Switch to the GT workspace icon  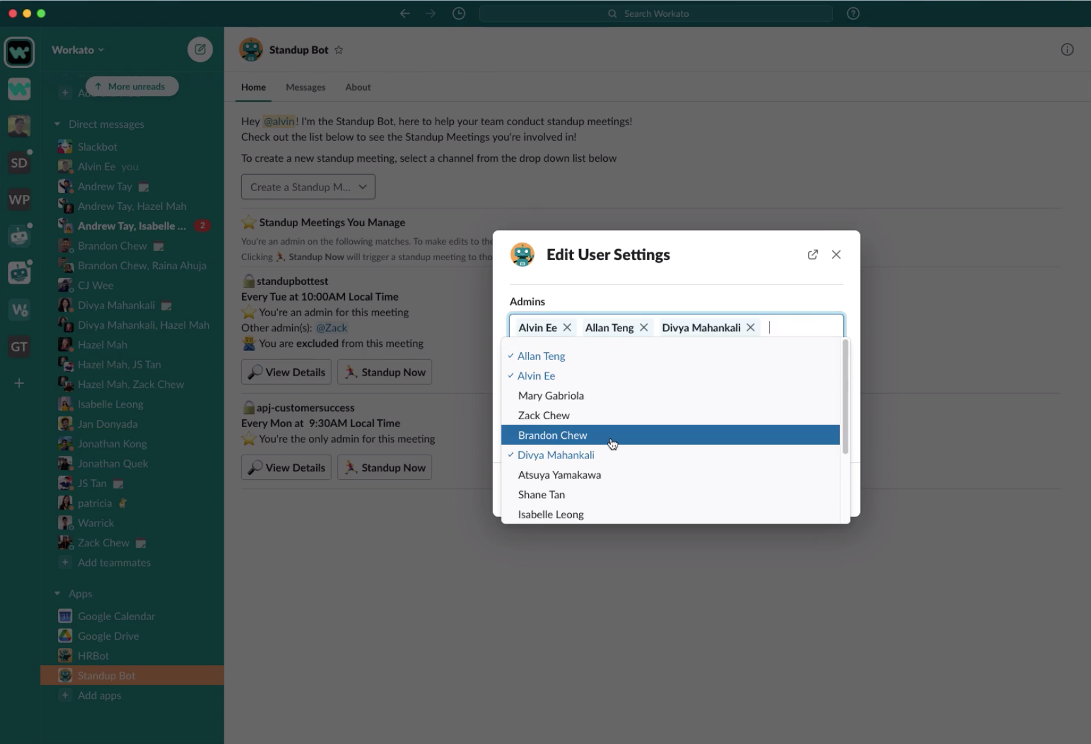19,346
